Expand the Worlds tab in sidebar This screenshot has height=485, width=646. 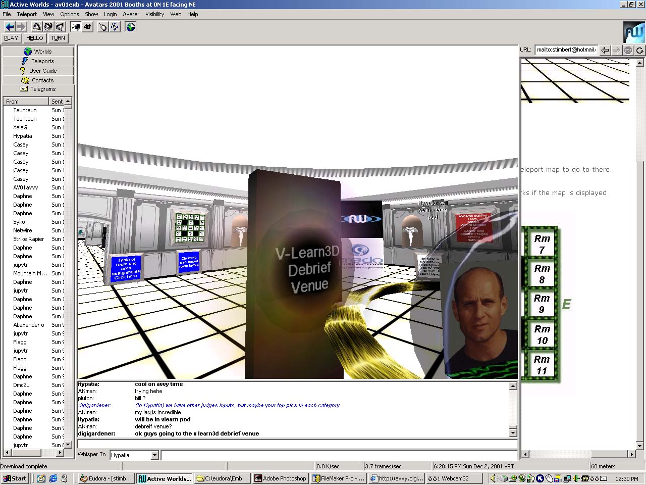(x=38, y=52)
